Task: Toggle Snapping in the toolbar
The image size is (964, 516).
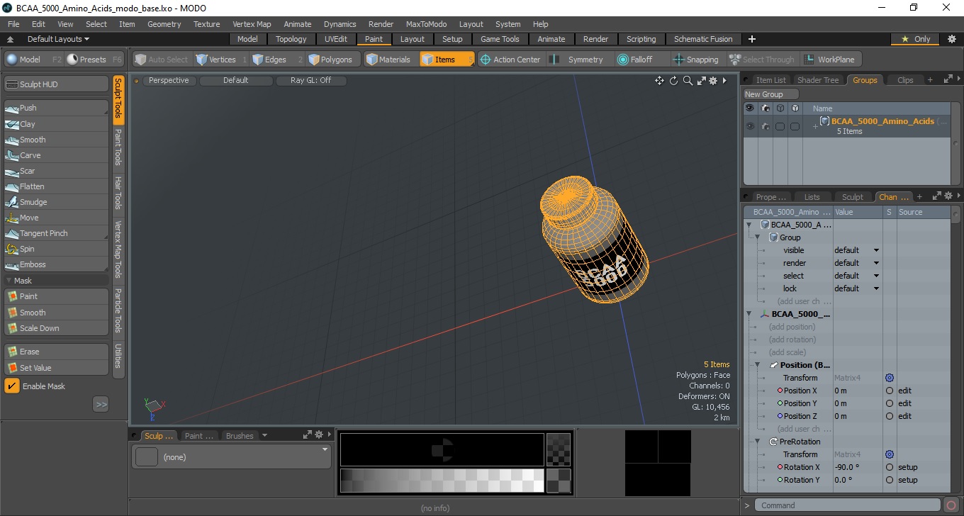Action: (696, 60)
